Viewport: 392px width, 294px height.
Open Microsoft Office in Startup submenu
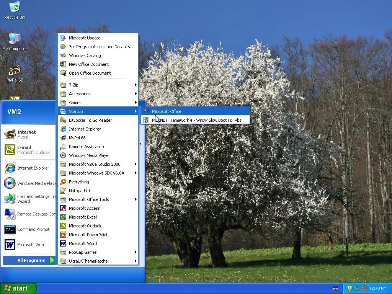pyautogui.click(x=196, y=111)
